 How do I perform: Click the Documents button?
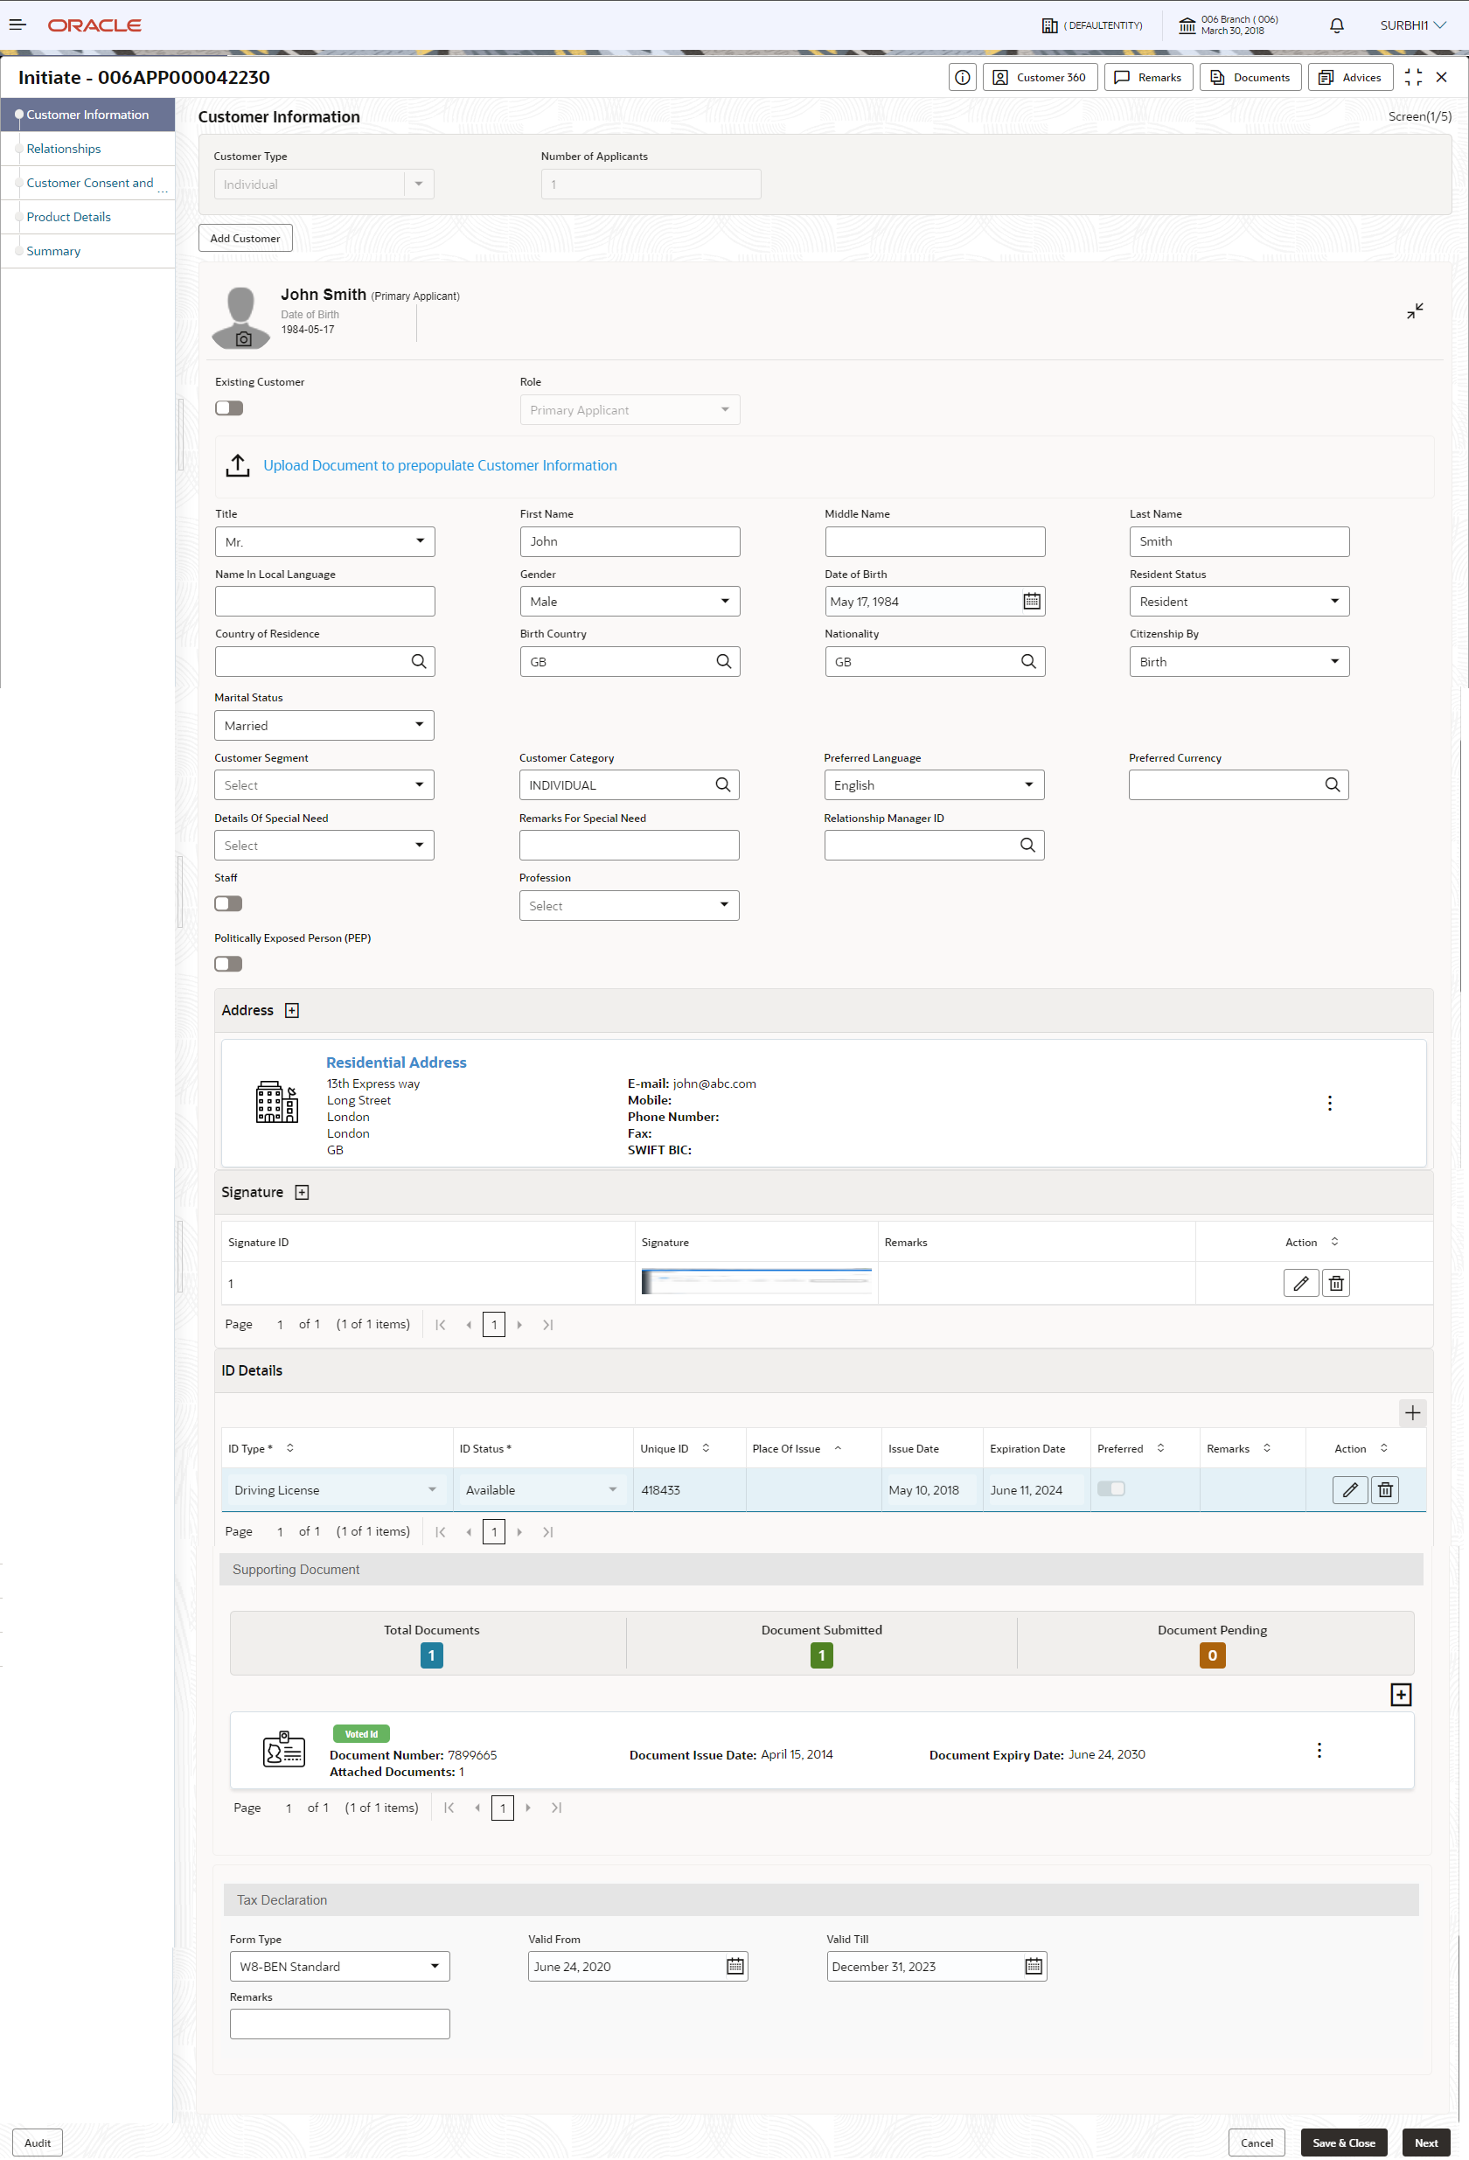1250,77
